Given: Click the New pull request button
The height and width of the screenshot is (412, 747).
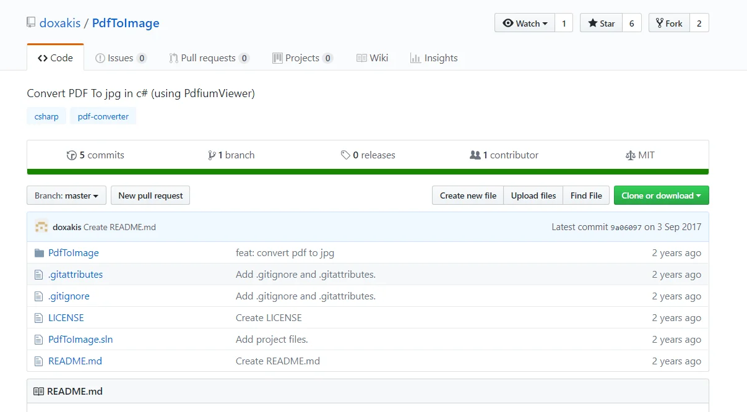Looking at the screenshot, I should 150,195.
